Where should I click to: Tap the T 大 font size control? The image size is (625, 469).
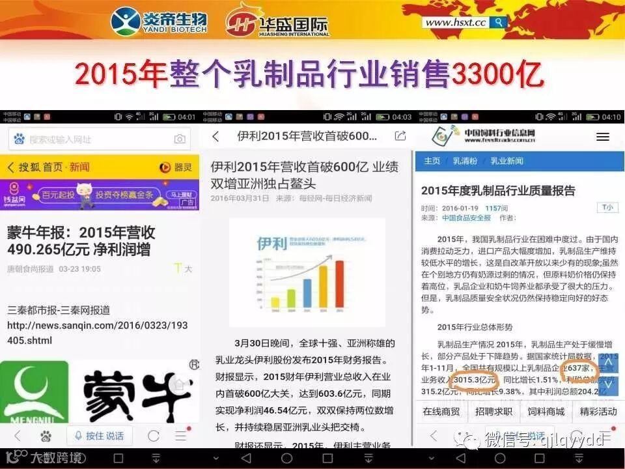point(184,268)
